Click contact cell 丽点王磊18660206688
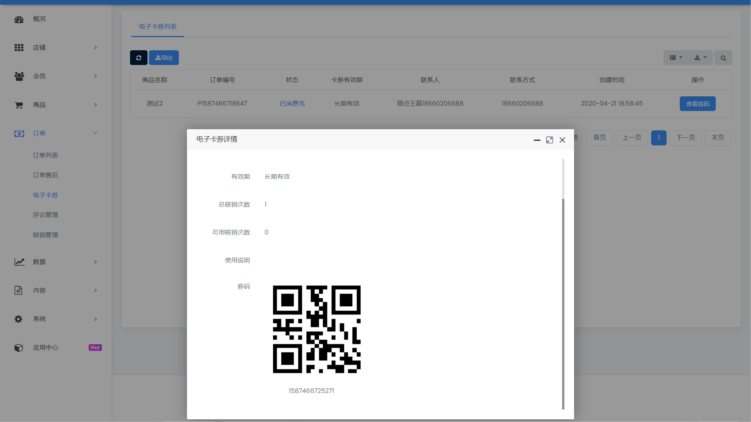The width and height of the screenshot is (751, 422). pyautogui.click(x=430, y=104)
